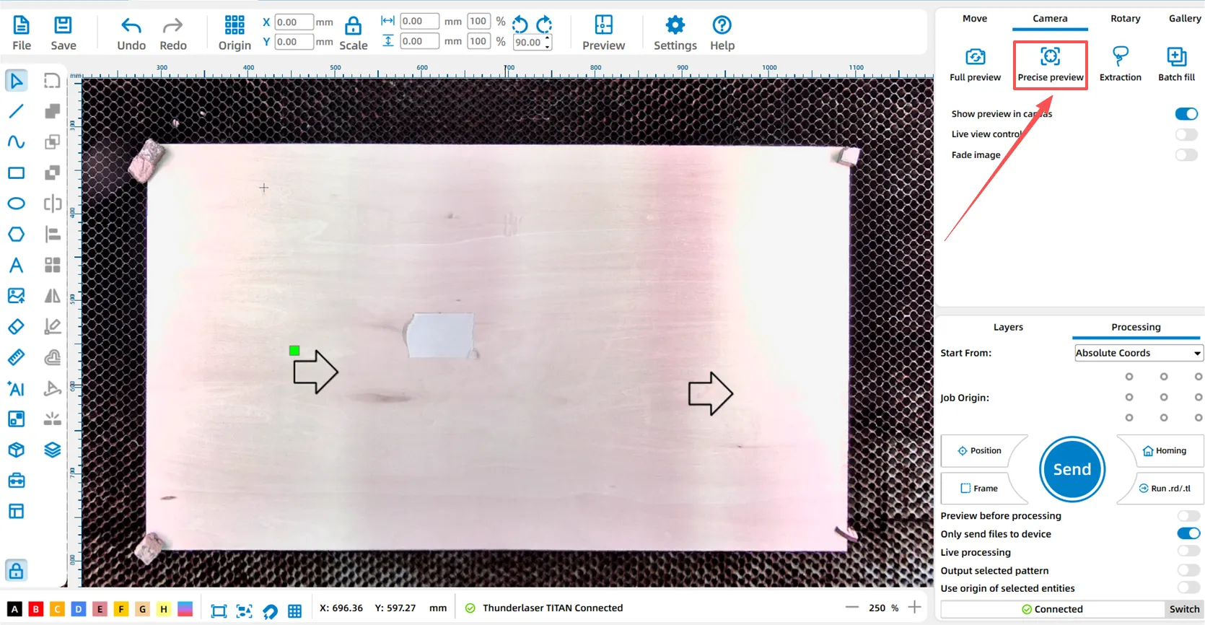Select the Text tool in left toolbar
The image size is (1205, 625).
click(16, 265)
